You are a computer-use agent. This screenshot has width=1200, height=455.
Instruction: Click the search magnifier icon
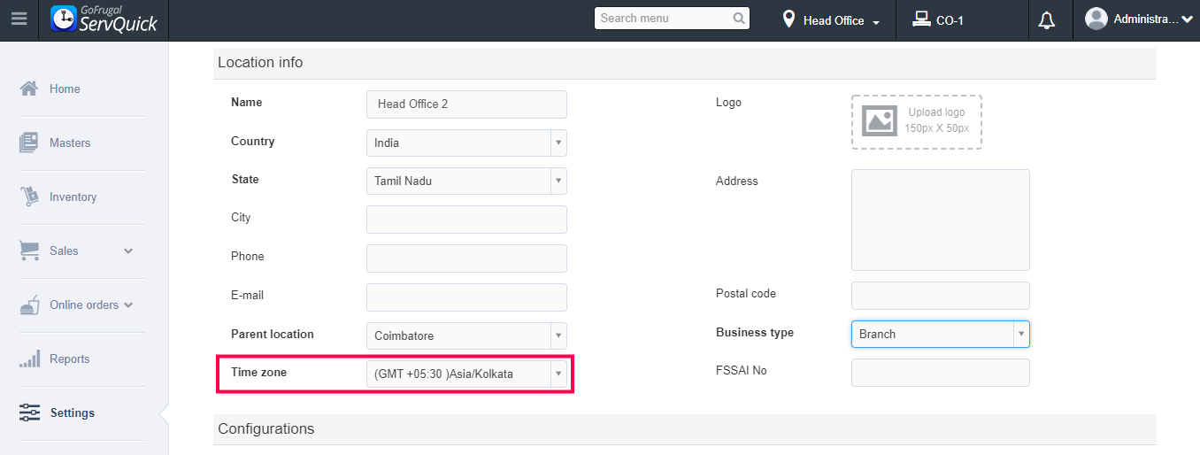pos(739,19)
